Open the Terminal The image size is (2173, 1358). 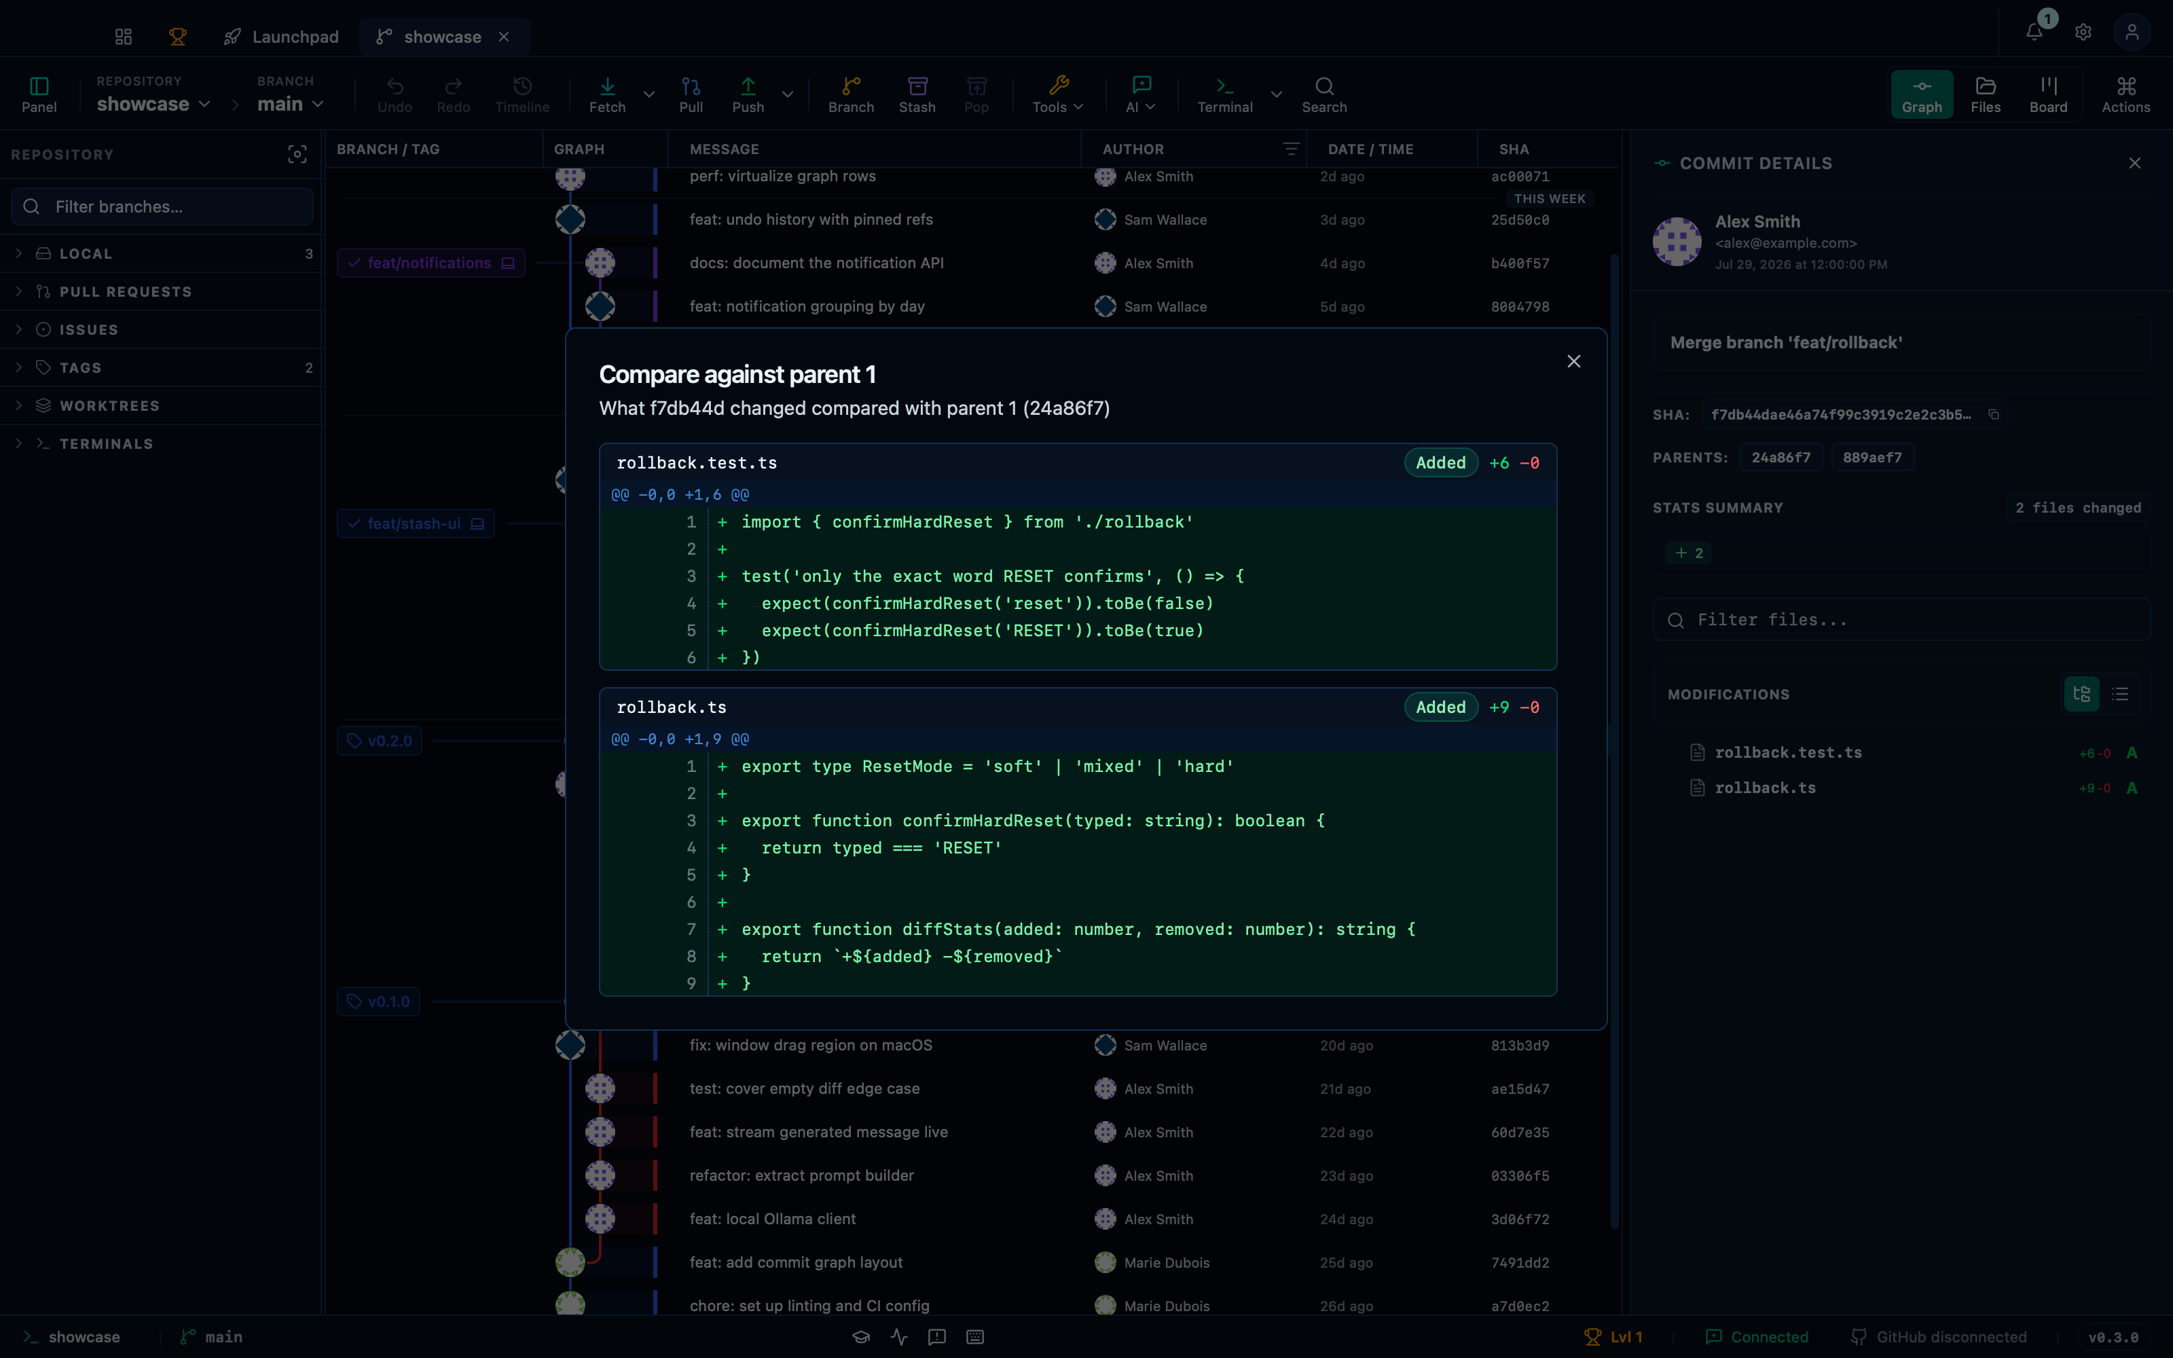coord(1225,94)
